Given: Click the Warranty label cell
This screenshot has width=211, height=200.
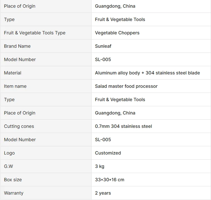Looking at the screenshot, I should 14,193.
